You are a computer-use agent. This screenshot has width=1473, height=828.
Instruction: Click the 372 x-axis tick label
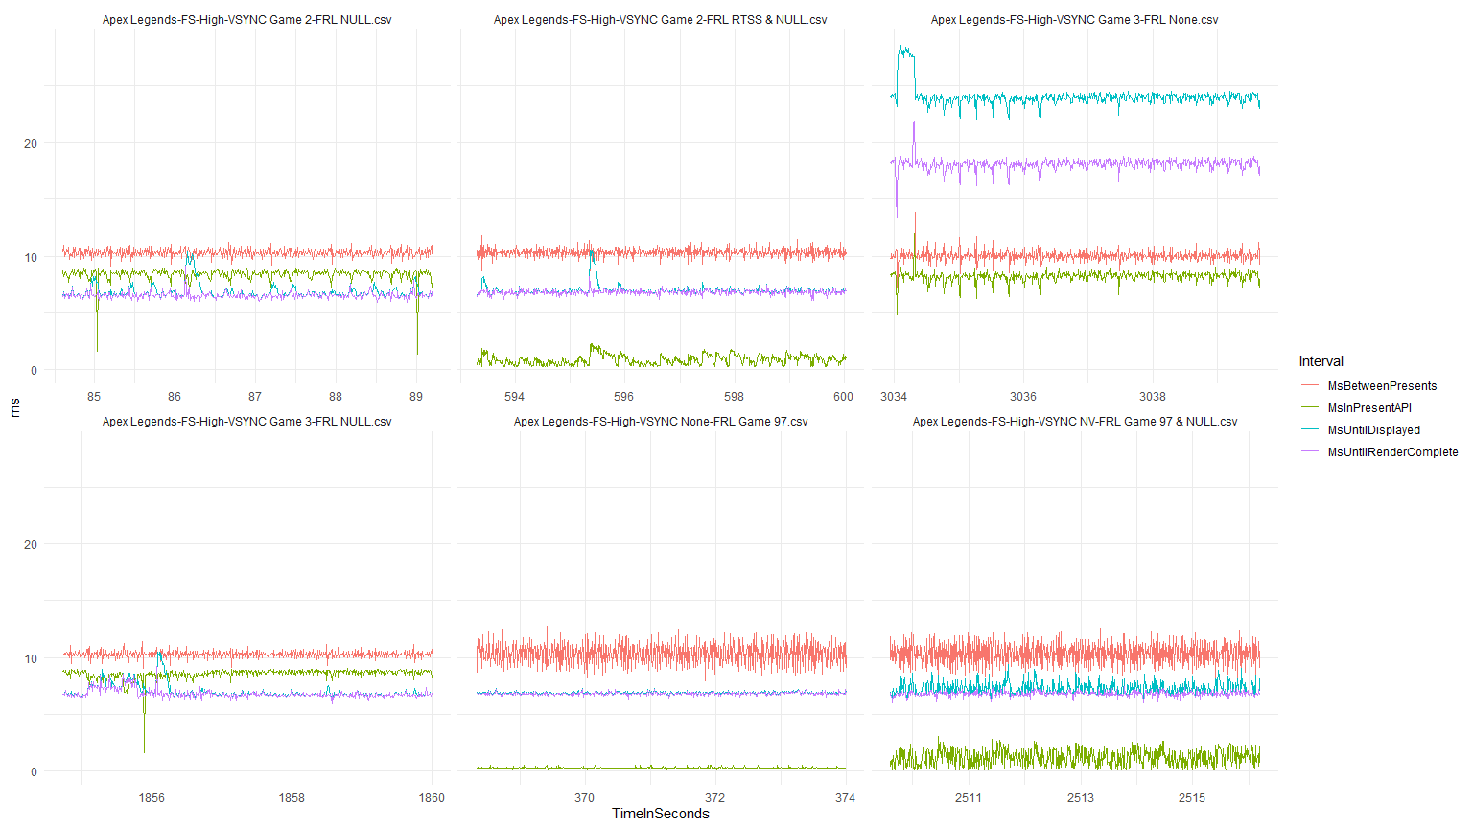(x=714, y=798)
